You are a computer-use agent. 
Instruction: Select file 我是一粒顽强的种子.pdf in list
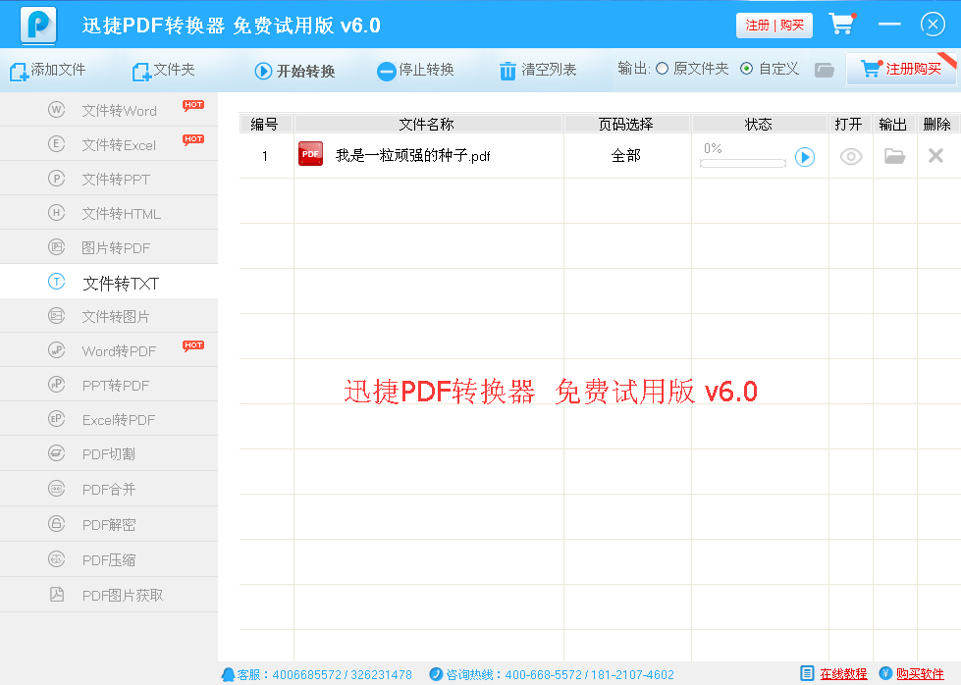coord(412,156)
